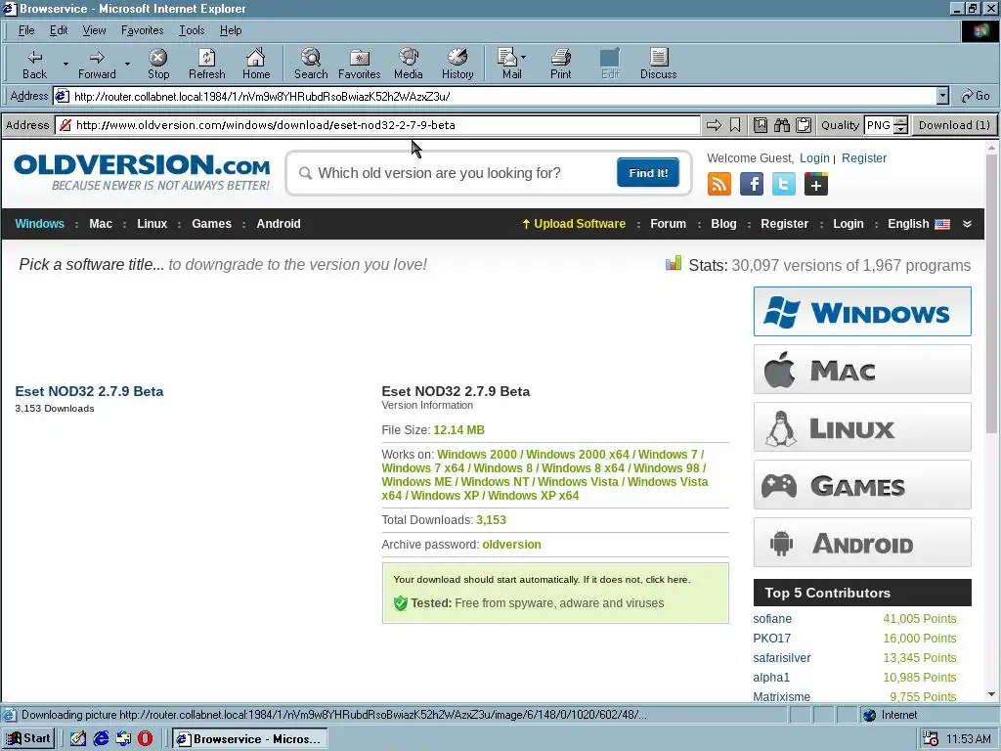Open the History toolbar panel
This screenshot has height=751, width=1001.
coord(457,64)
